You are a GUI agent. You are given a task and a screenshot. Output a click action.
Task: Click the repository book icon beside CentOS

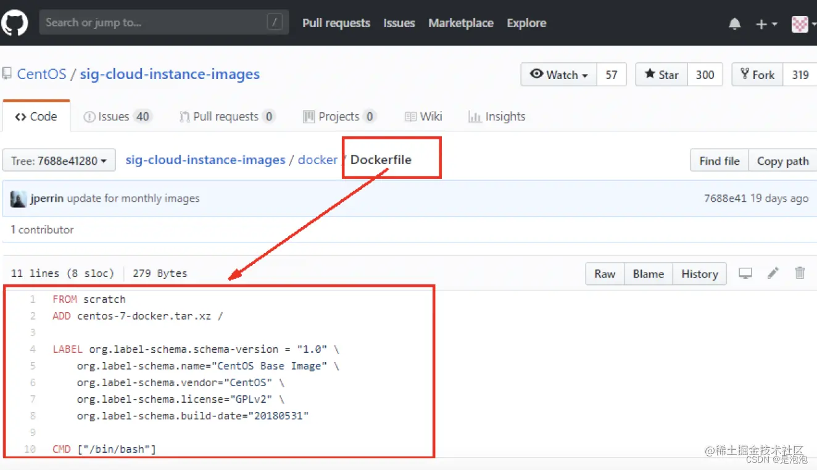[x=7, y=74]
